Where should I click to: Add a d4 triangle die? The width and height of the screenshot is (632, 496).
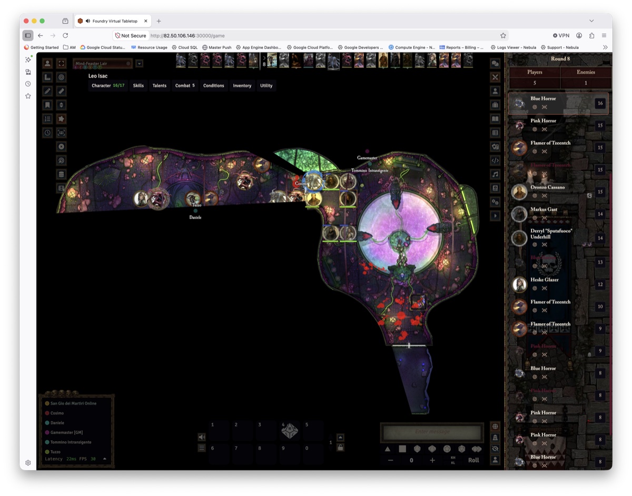[x=388, y=449]
